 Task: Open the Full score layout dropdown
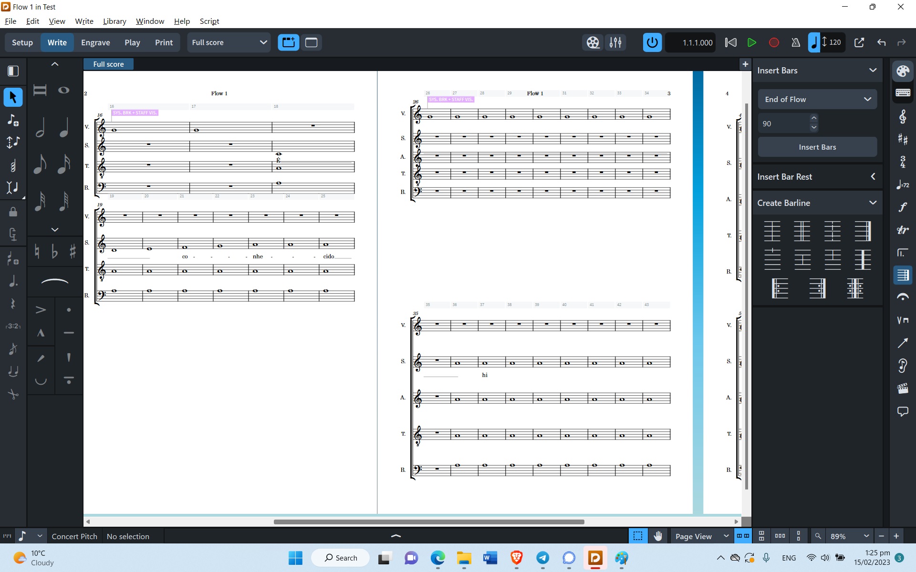229,42
